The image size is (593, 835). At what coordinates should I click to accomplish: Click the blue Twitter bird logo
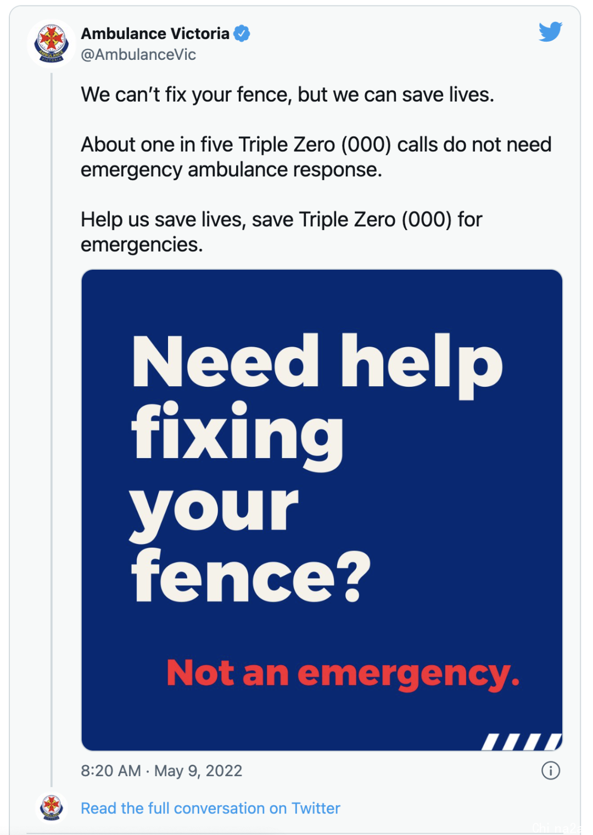pyautogui.click(x=550, y=32)
